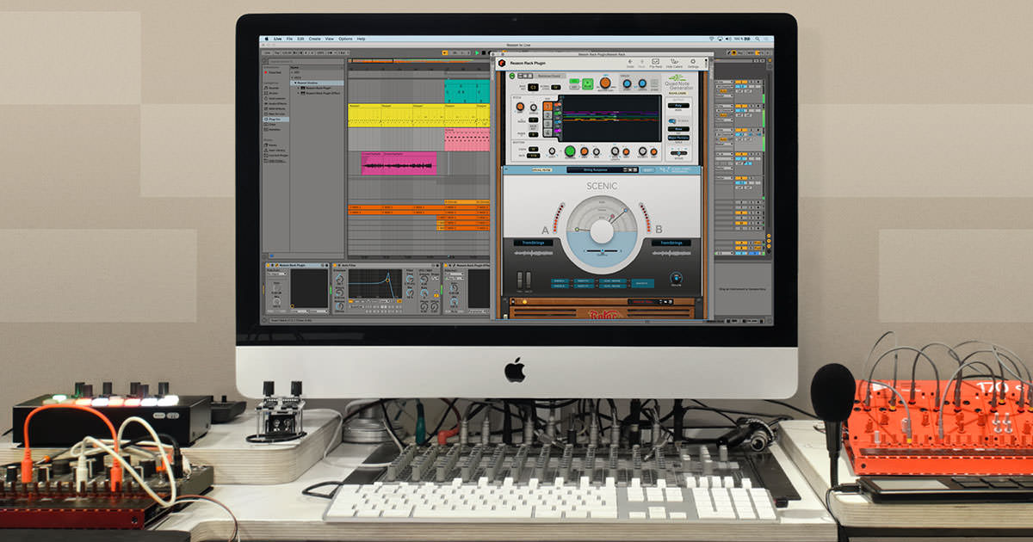
Task: Select the Sounds category in Live browser
Action: coord(274,88)
